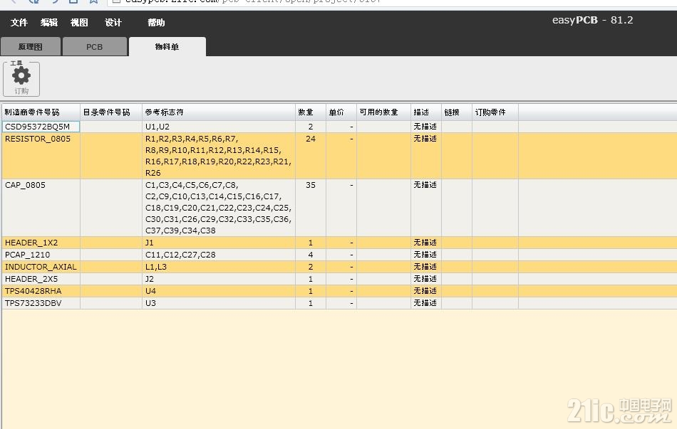Click 无描述 in the CSD95372BQ5M row
The image size is (677, 429).
pyautogui.click(x=425, y=127)
